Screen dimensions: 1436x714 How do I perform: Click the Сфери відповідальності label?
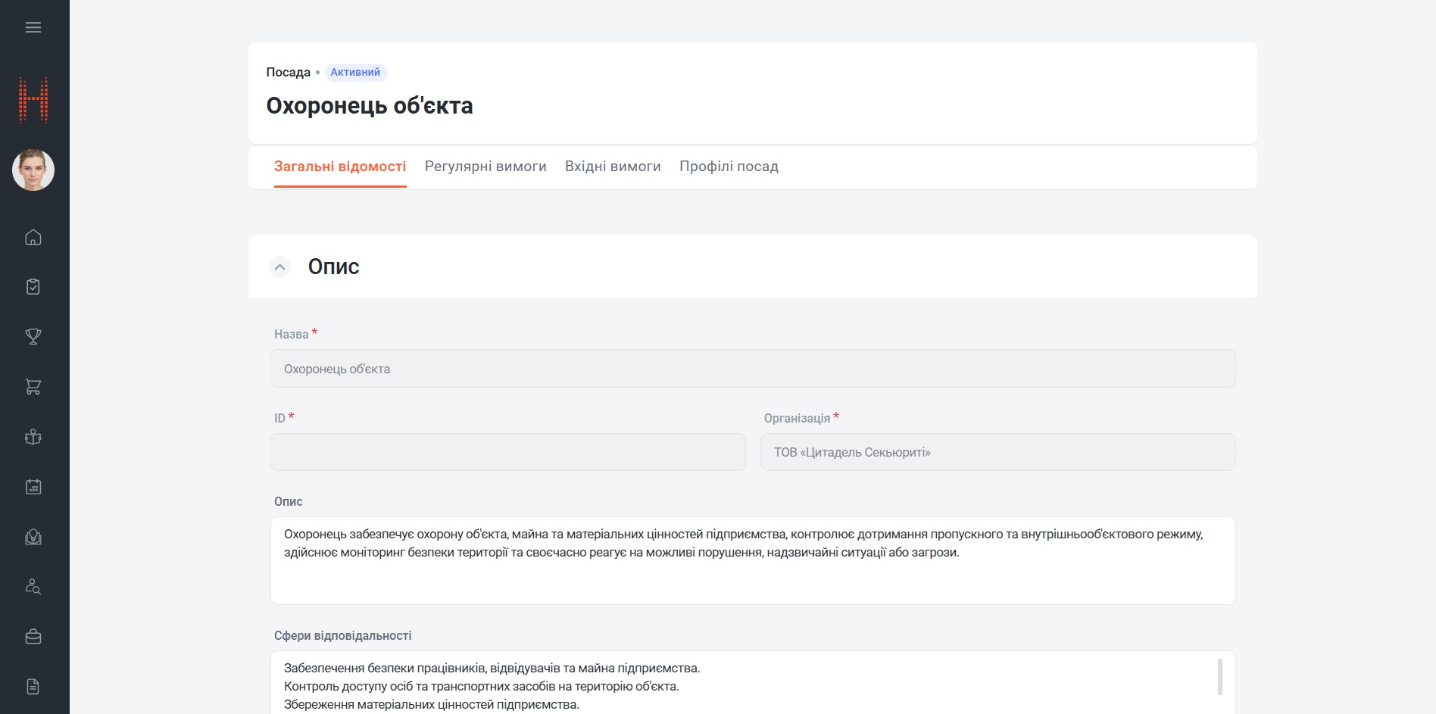[343, 636]
